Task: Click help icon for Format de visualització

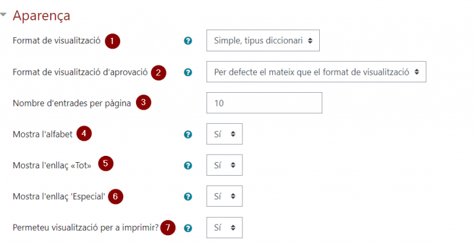Action: tap(188, 41)
